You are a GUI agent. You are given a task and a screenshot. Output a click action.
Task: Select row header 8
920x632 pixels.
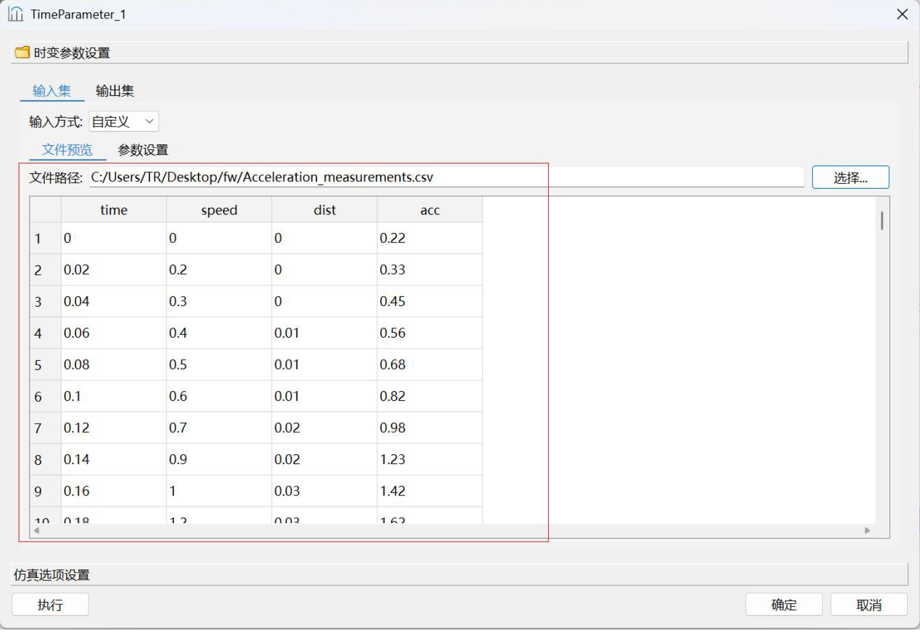tap(45, 460)
